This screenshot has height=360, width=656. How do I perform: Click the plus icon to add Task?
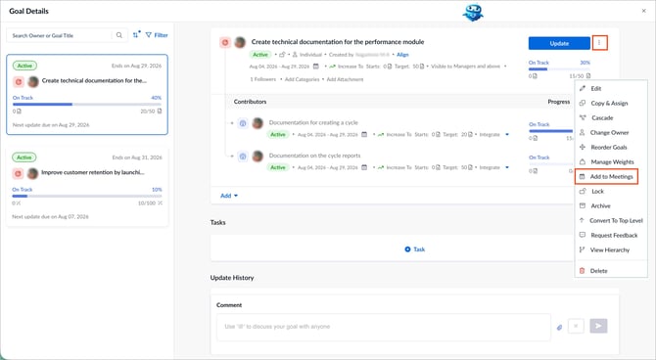tap(407, 249)
